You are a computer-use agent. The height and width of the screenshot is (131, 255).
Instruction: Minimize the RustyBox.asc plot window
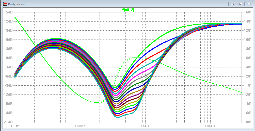click(x=232, y=4)
